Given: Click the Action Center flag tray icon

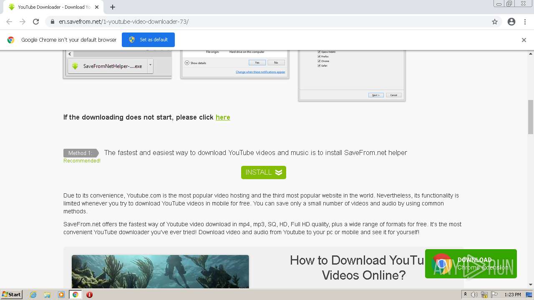Looking at the screenshot, I should (494, 295).
